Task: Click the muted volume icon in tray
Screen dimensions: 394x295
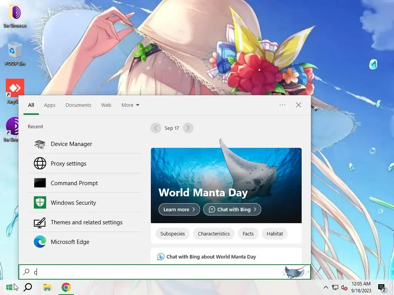Action: pyautogui.click(x=344, y=287)
